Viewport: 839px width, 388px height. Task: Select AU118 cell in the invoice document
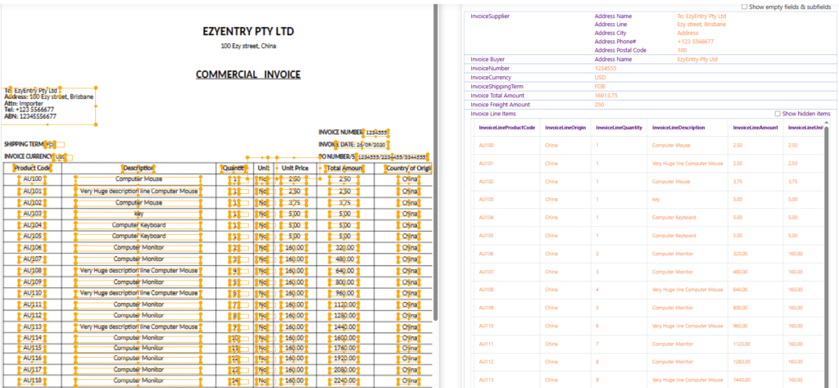[33, 381]
